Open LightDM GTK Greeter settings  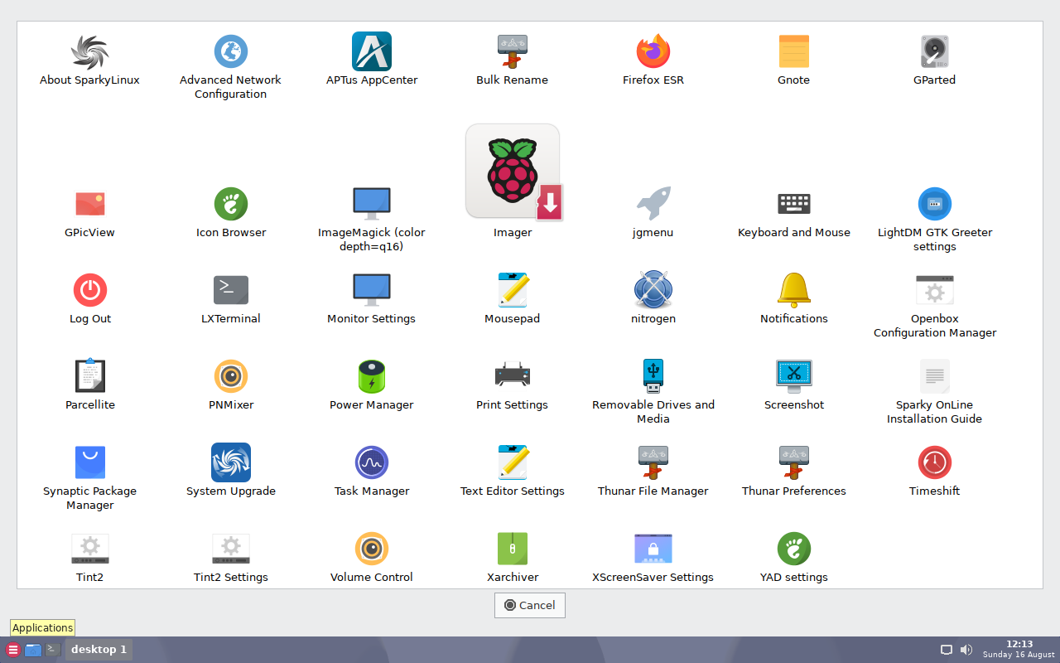pyautogui.click(x=935, y=204)
